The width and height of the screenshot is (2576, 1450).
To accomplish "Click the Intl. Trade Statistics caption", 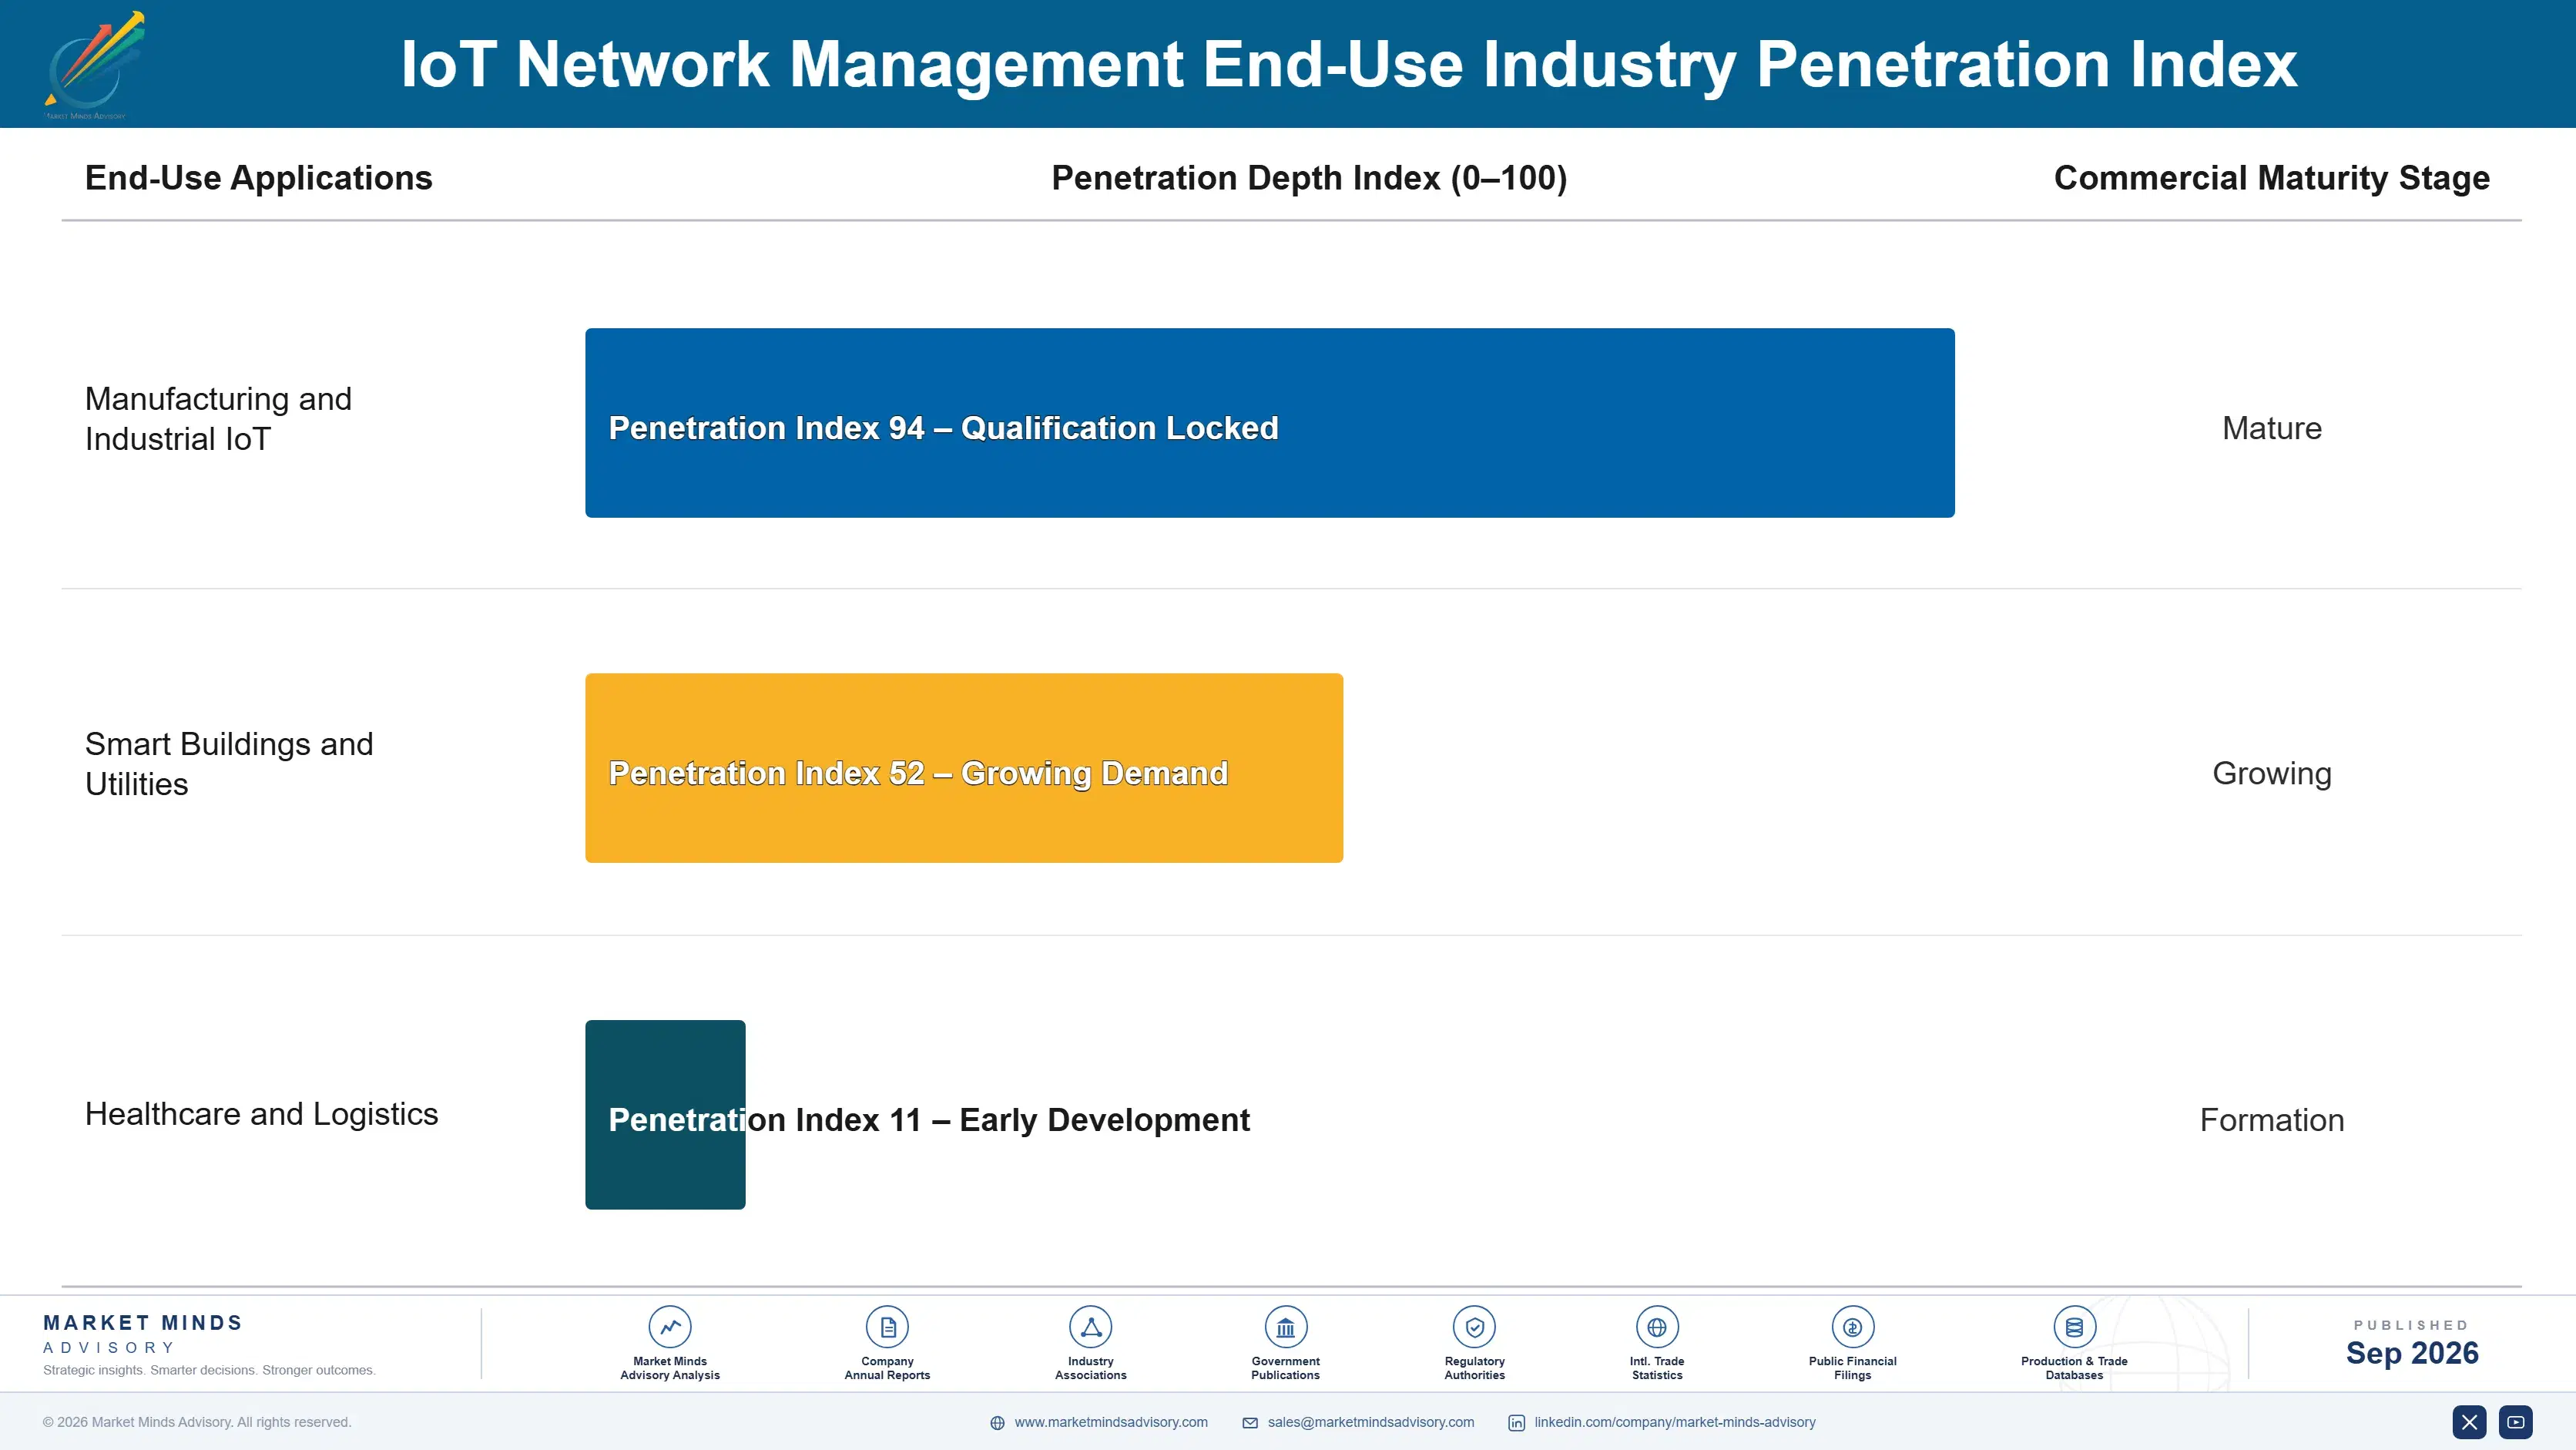I will (1657, 1368).
